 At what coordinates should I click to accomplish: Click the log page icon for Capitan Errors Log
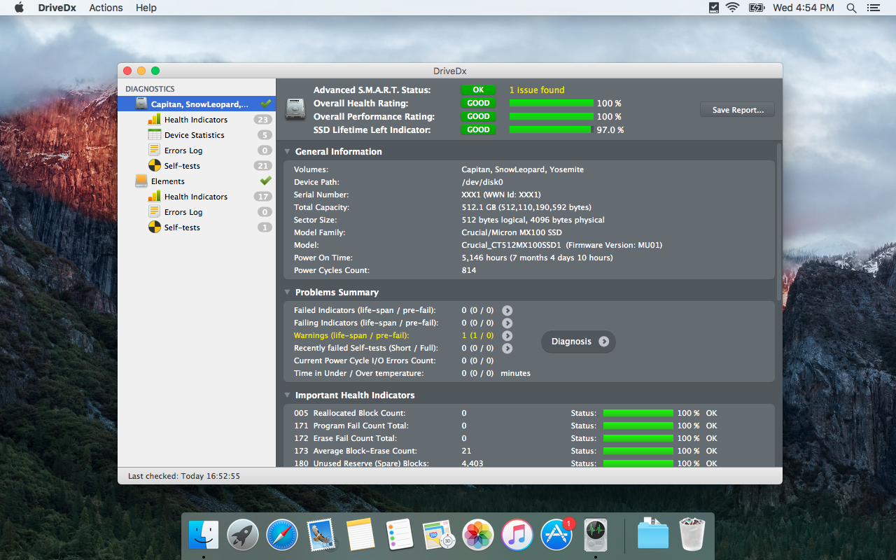(155, 150)
